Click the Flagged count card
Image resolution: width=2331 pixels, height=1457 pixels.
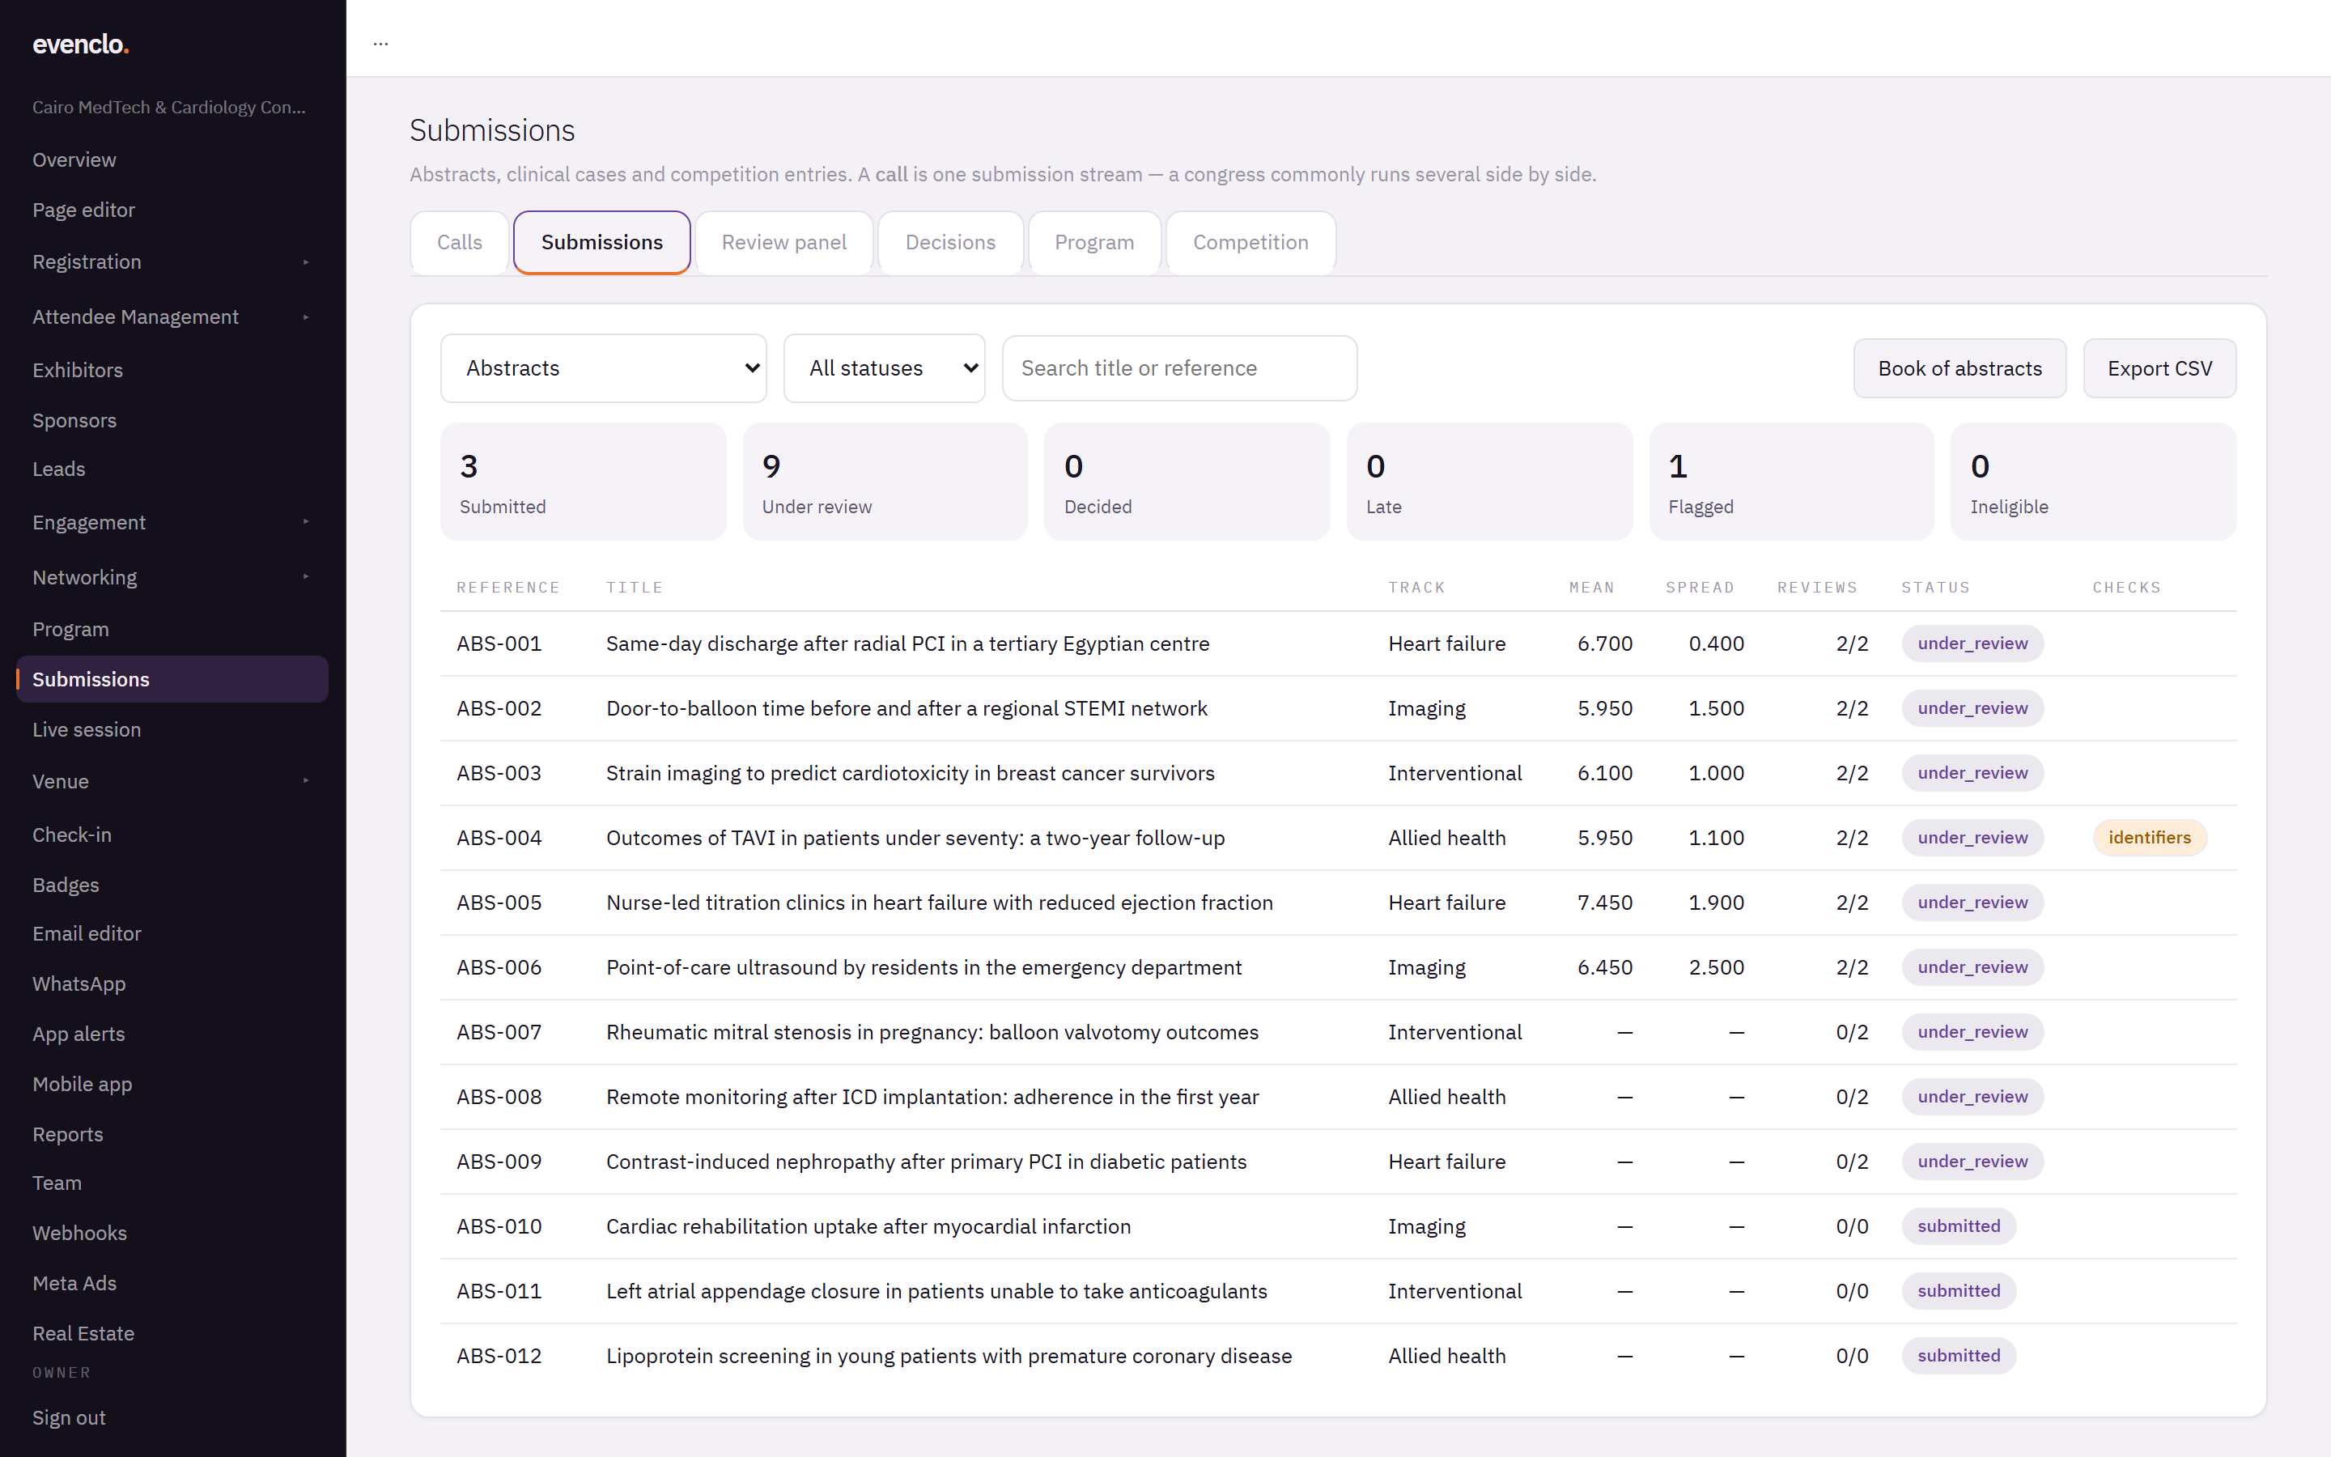pyautogui.click(x=1792, y=482)
